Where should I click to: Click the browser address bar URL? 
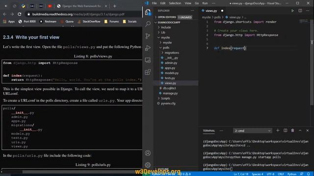tap(78, 14)
